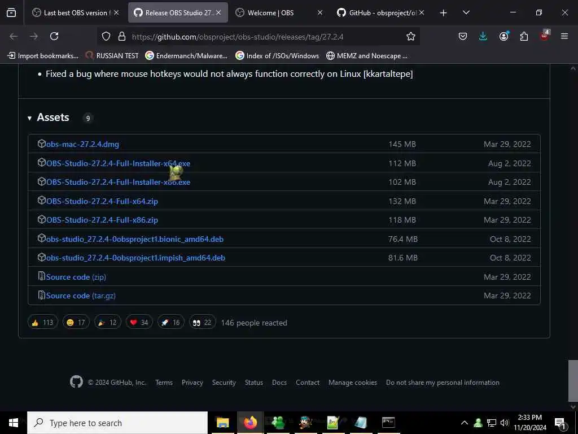The height and width of the screenshot is (434, 578).
Task: Toggle hooray reaction with 12
Action: coord(108,323)
